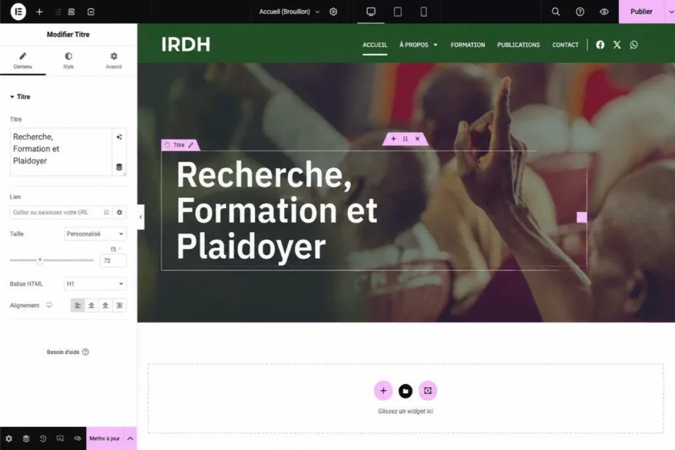Open the Balise HTML H1 dropdown

point(95,283)
